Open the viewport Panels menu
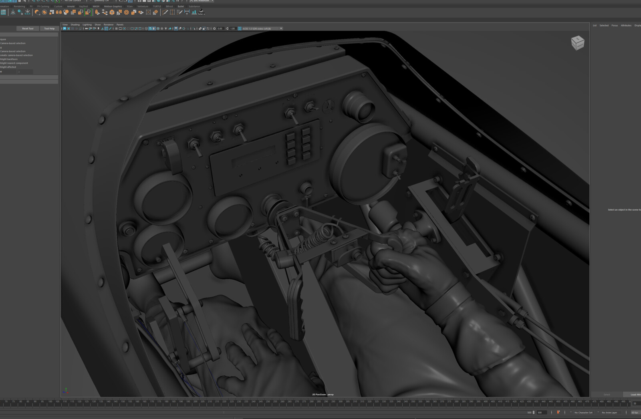The height and width of the screenshot is (419, 641). (x=120, y=24)
